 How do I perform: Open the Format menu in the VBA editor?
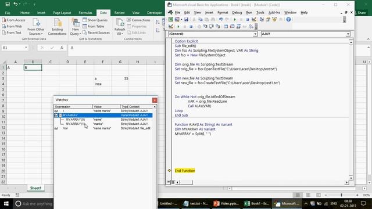[x=223, y=13]
